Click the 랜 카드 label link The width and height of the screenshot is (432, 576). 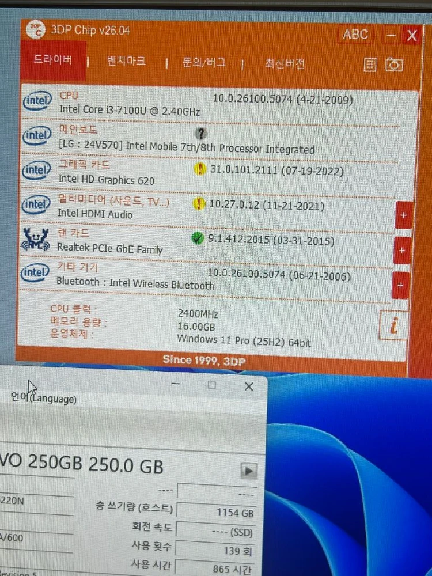[x=73, y=233]
